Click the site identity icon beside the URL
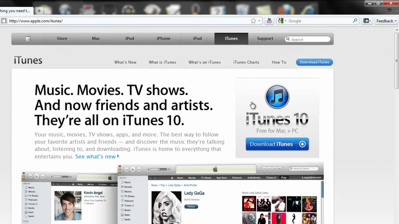The width and height of the screenshot is (399, 224). (x=4, y=21)
